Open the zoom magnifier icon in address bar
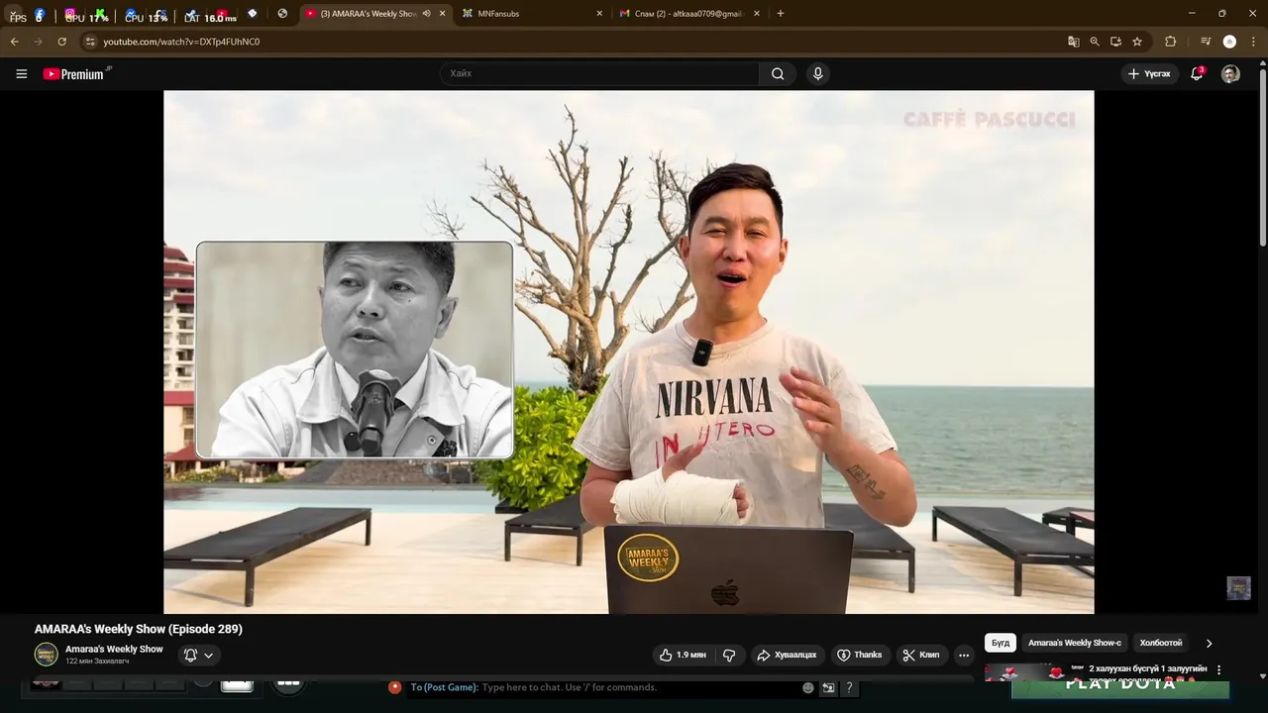 point(1095,42)
